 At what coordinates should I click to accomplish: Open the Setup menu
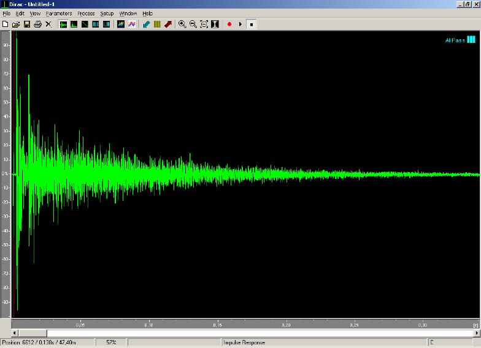click(x=107, y=13)
